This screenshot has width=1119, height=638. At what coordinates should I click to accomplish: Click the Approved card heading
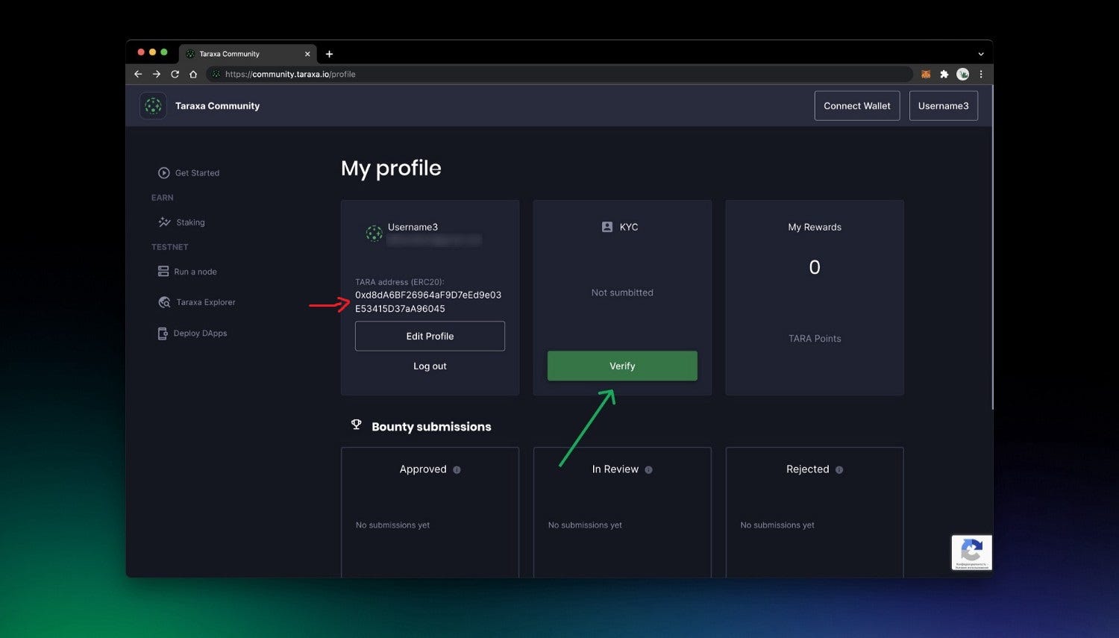423,469
